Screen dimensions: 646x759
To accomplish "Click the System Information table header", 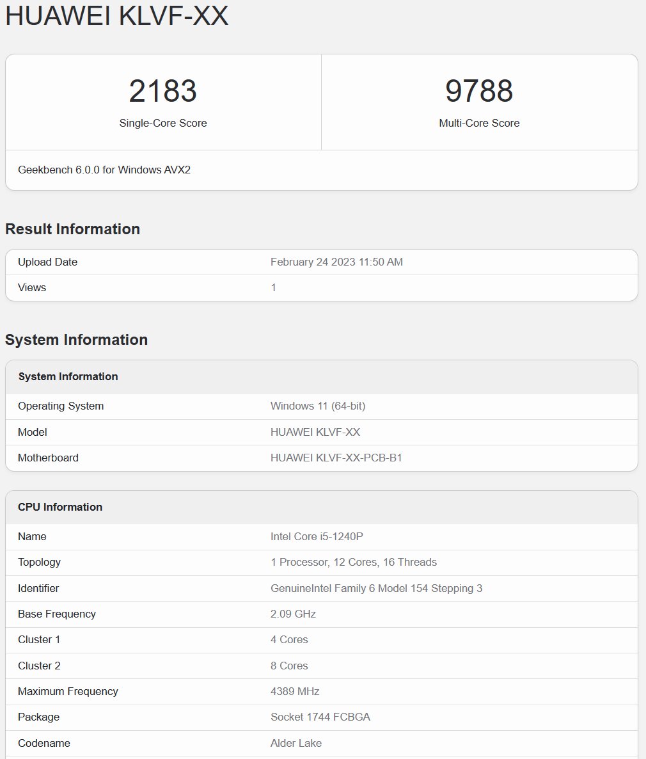I will [x=68, y=376].
